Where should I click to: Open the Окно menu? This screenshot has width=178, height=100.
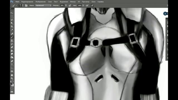[x=93, y=2]
